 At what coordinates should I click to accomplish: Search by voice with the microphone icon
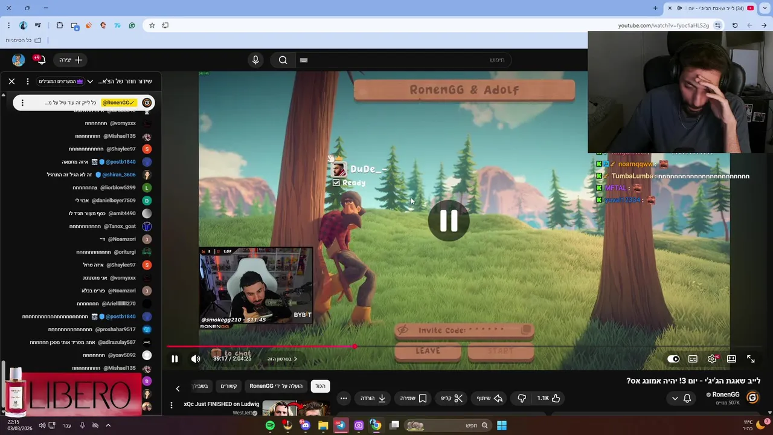pos(255,60)
